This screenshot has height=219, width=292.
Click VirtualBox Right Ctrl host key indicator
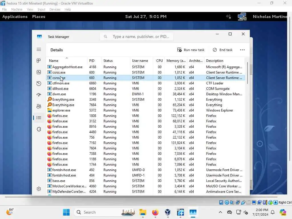pos(285,202)
